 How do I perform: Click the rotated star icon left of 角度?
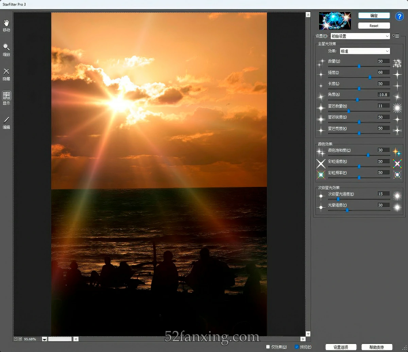coord(321,97)
